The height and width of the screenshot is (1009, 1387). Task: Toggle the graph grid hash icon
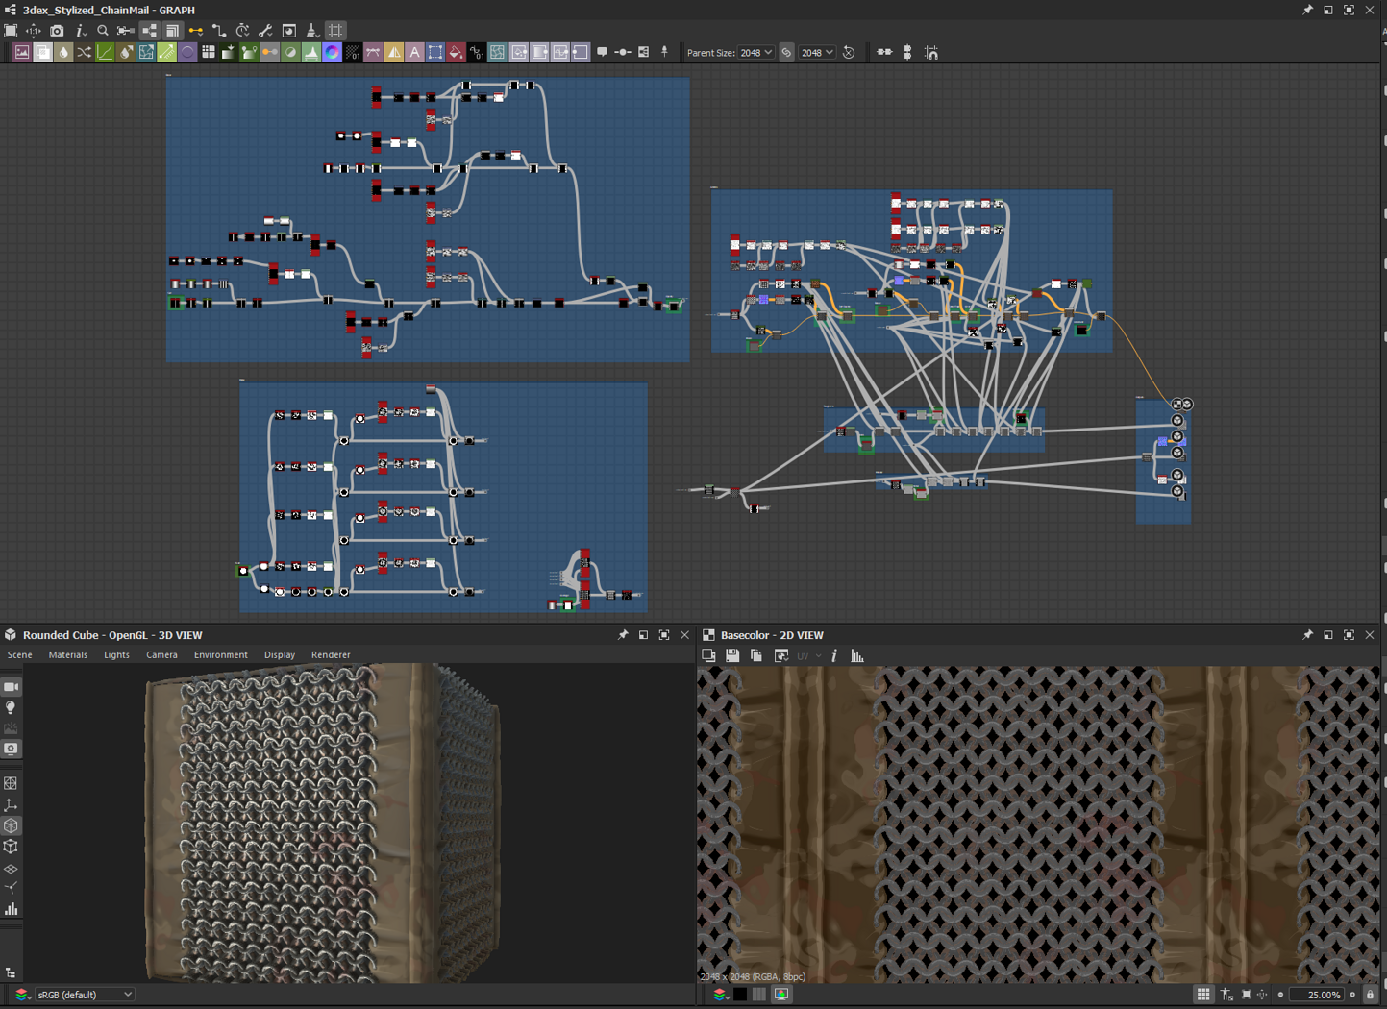pos(335,31)
